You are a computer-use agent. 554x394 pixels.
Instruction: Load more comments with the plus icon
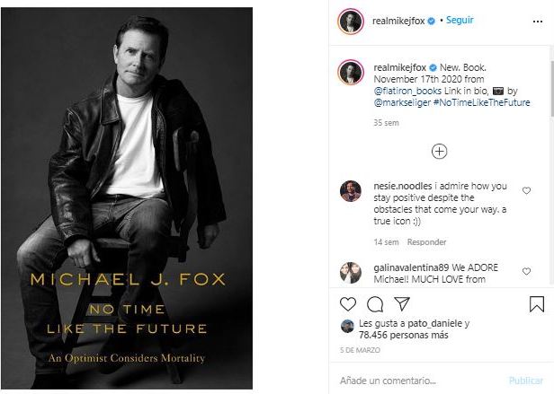click(439, 151)
